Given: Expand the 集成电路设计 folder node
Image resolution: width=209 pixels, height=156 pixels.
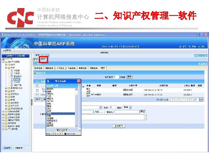Looking at the screenshot, I should tap(6, 88).
